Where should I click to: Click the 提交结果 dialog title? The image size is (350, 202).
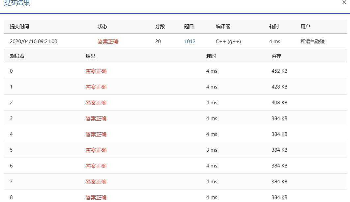click(x=17, y=3)
